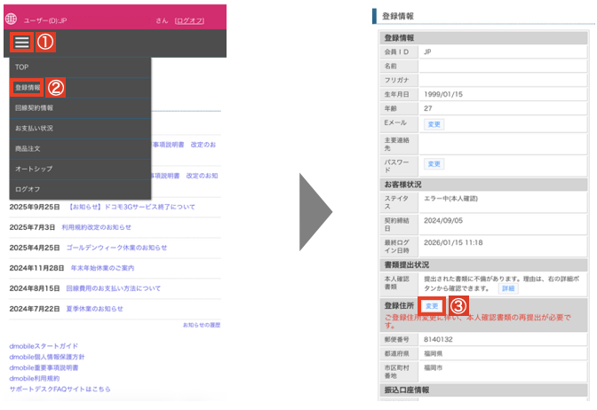Viewport: 597px width, 410px height.
Task: Open the hamburger menu icon
Action: pyautogui.click(x=22, y=42)
